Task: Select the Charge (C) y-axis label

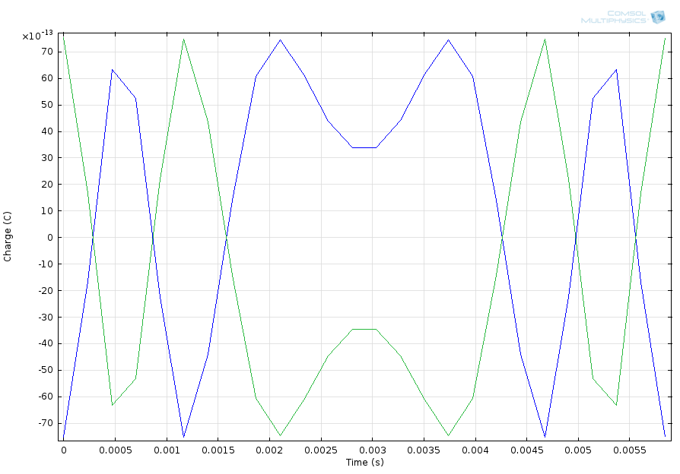Action: tap(8, 237)
